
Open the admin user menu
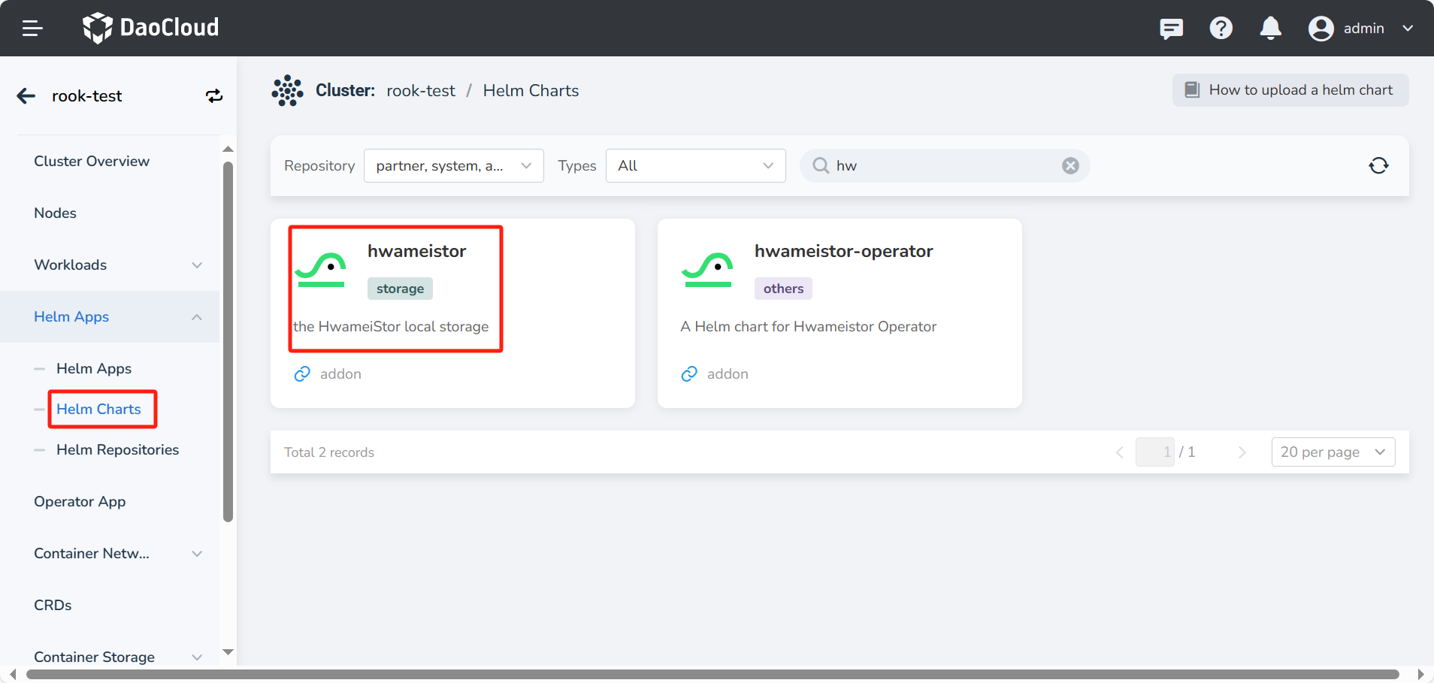[x=1361, y=29]
